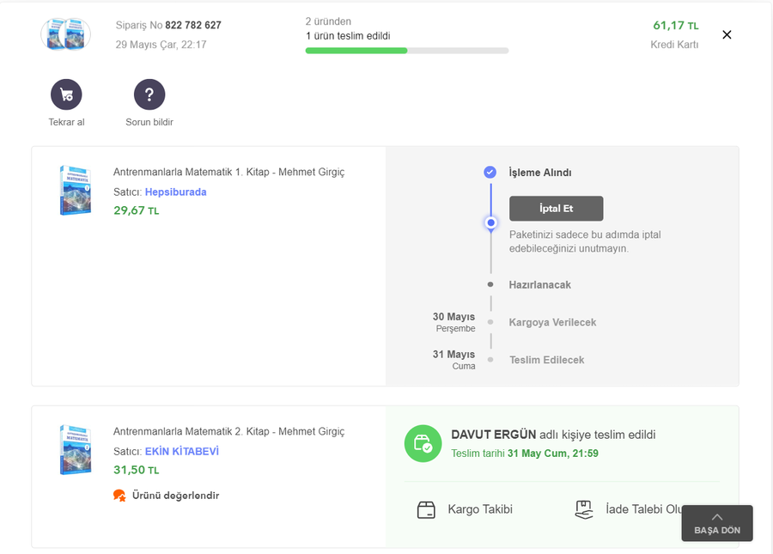
Task: Open the EKİN KİTABEVİ seller link
Action: [x=182, y=452]
